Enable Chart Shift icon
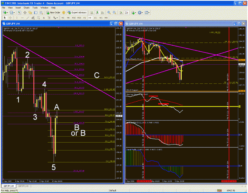 click(x=127, y=12)
